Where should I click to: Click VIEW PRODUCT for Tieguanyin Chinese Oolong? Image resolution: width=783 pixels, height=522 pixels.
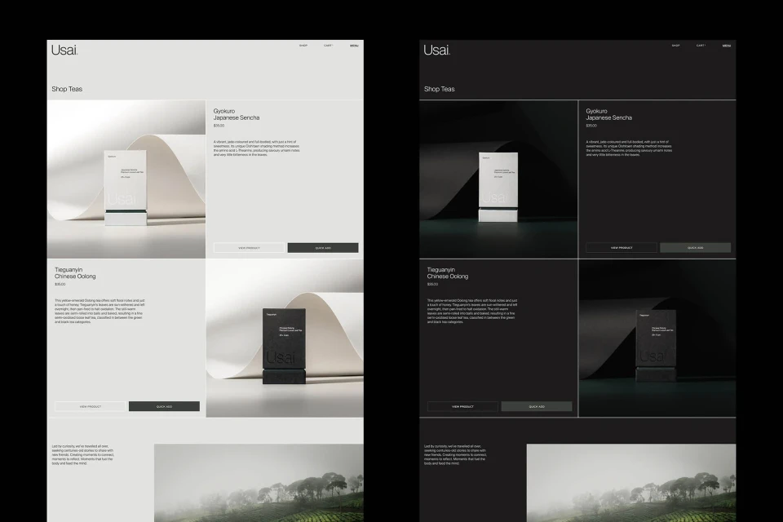pos(91,405)
